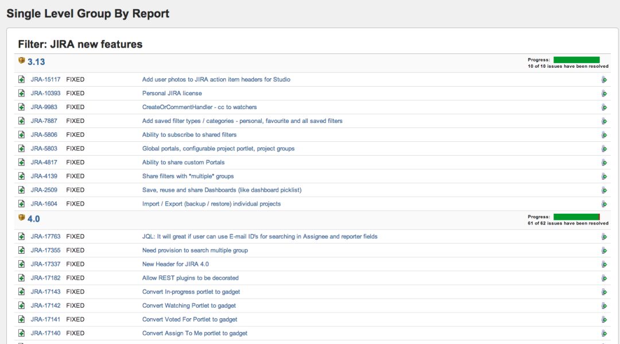Click 'Filter: JIRA new features' heading
This screenshot has width=620, height=344.
click(x=80, y=44)
